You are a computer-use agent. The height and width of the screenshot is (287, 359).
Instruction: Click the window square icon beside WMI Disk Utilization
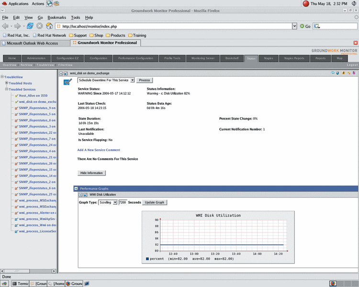[85, 195]
